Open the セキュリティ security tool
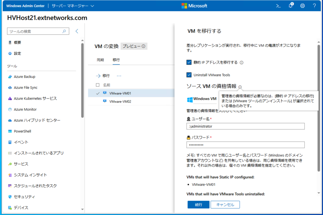Image resolution: width=323 pixels, height=215 pixels. point(24,197)
